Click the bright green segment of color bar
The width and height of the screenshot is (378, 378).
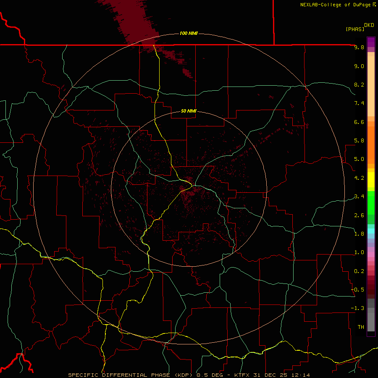point(371,202)
